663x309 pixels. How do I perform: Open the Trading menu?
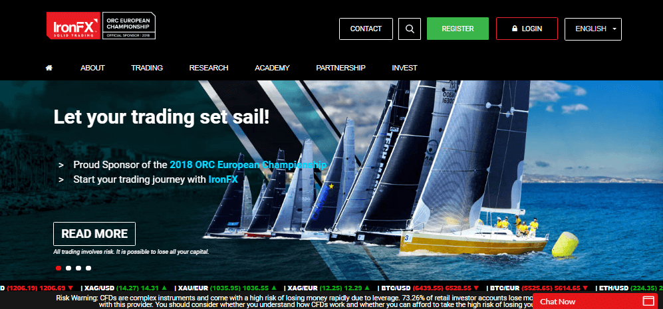pos(147,68)
